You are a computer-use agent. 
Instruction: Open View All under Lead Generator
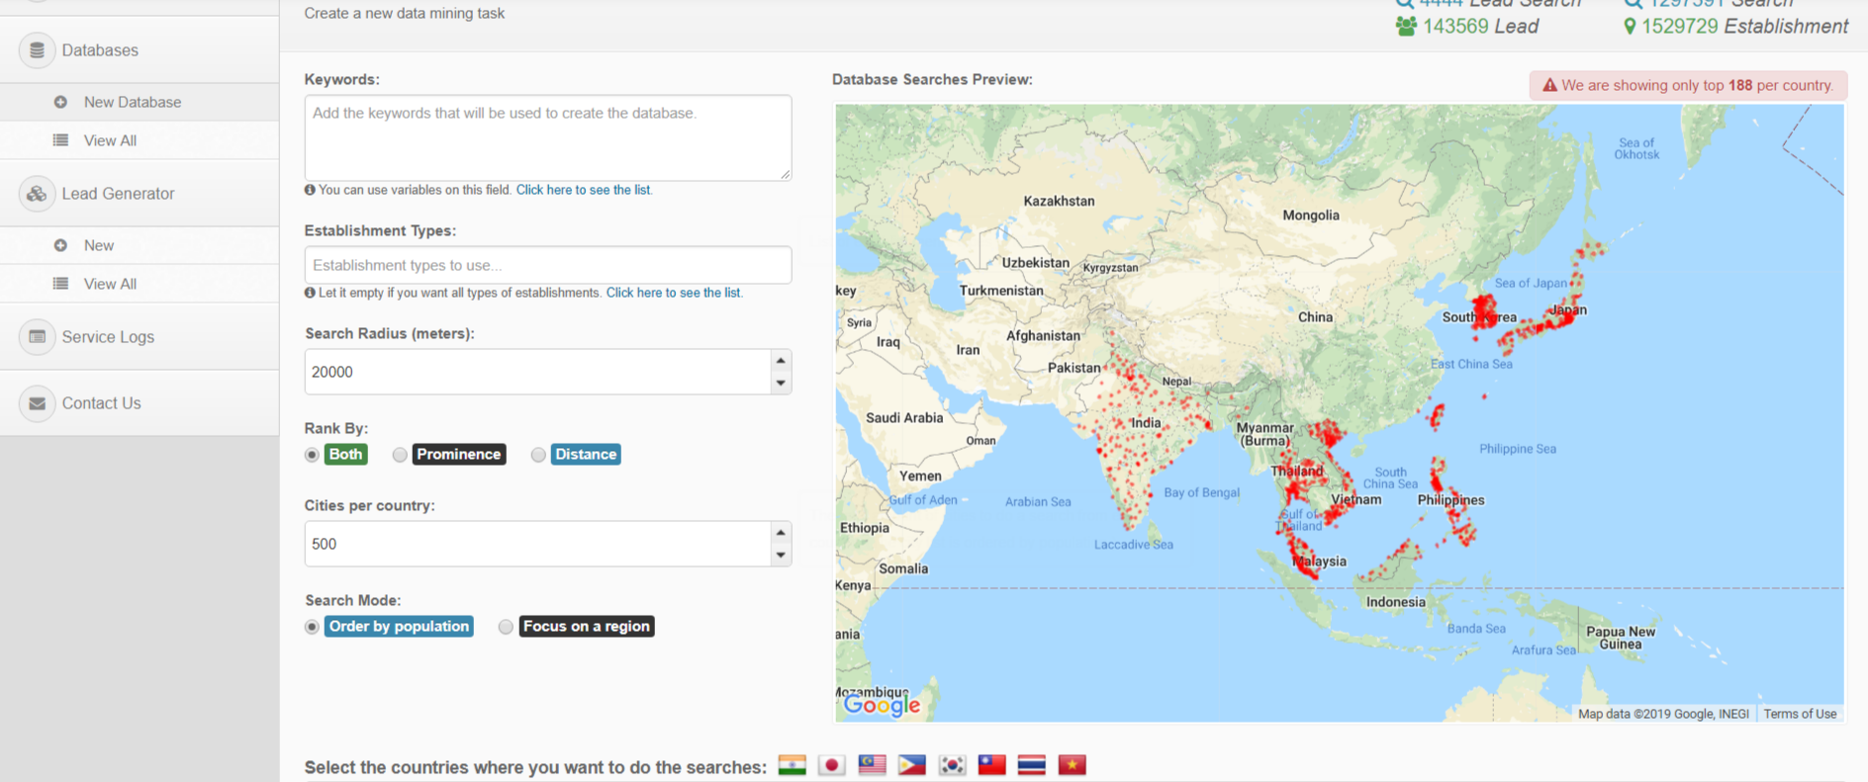pyautogui.click(x=140, y=284)
